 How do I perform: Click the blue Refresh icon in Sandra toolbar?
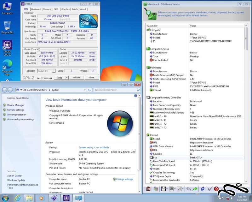pyautogui.click(x=203, y=189)
